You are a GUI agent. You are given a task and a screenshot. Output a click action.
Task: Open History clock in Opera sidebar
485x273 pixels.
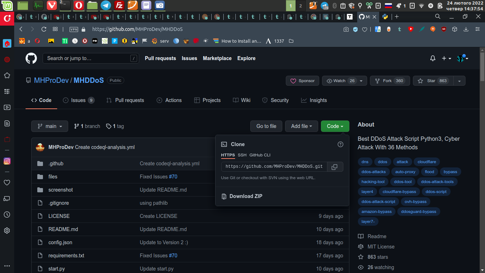(x=7, y=215)
